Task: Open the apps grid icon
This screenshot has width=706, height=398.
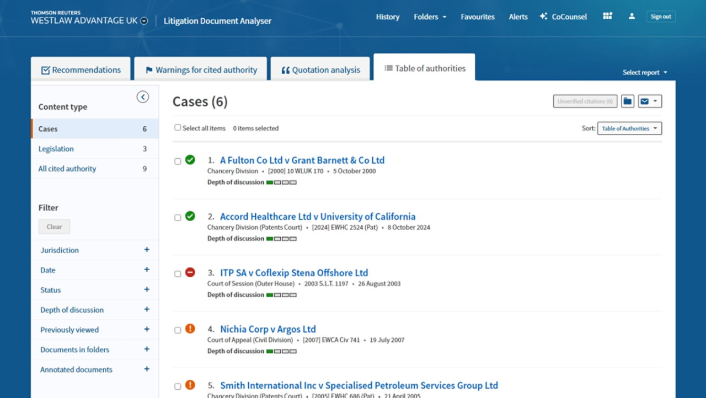Action: point(607,17)
